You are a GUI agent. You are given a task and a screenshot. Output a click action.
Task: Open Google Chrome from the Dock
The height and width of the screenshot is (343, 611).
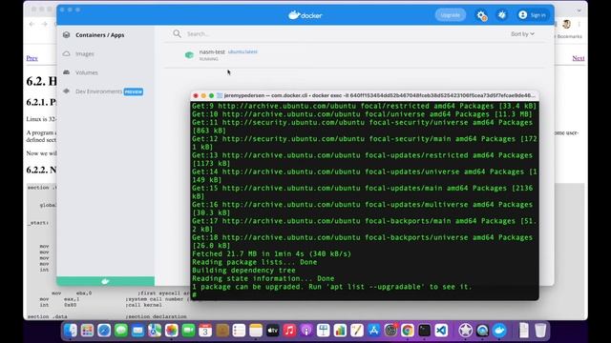408,331
